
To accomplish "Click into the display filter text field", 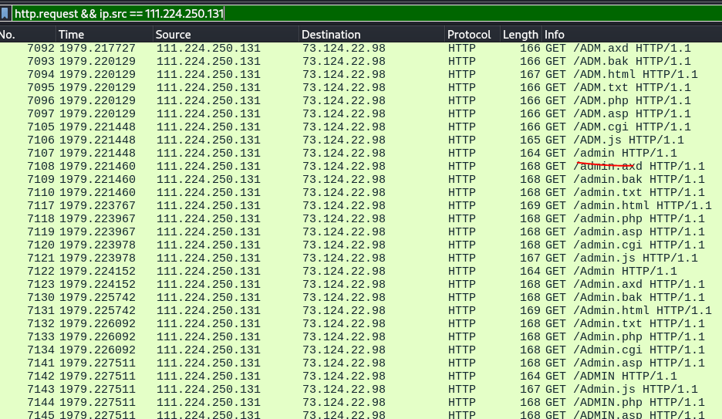I will [386, 13].
